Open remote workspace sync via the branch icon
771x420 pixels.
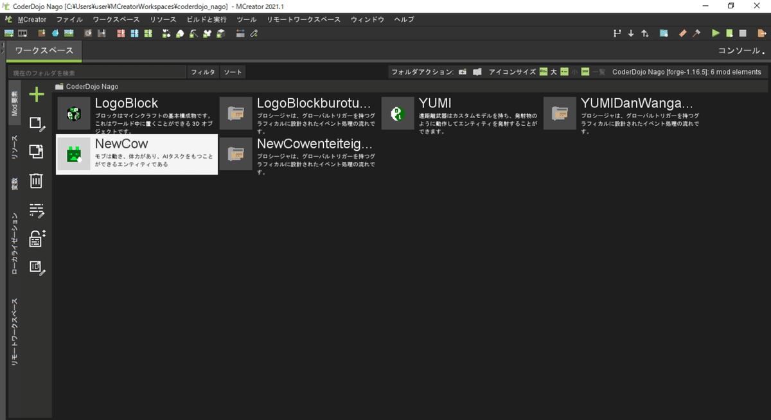pos(619,33)
